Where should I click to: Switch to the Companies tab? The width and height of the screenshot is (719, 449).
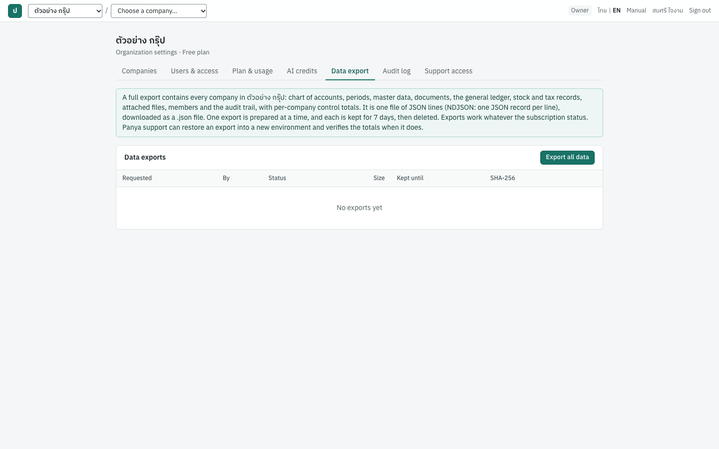[139, 71]
